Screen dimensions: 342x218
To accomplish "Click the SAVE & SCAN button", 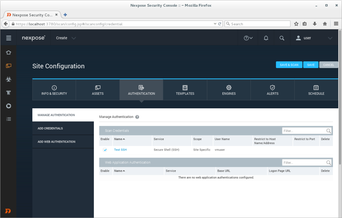I will 289,65.
